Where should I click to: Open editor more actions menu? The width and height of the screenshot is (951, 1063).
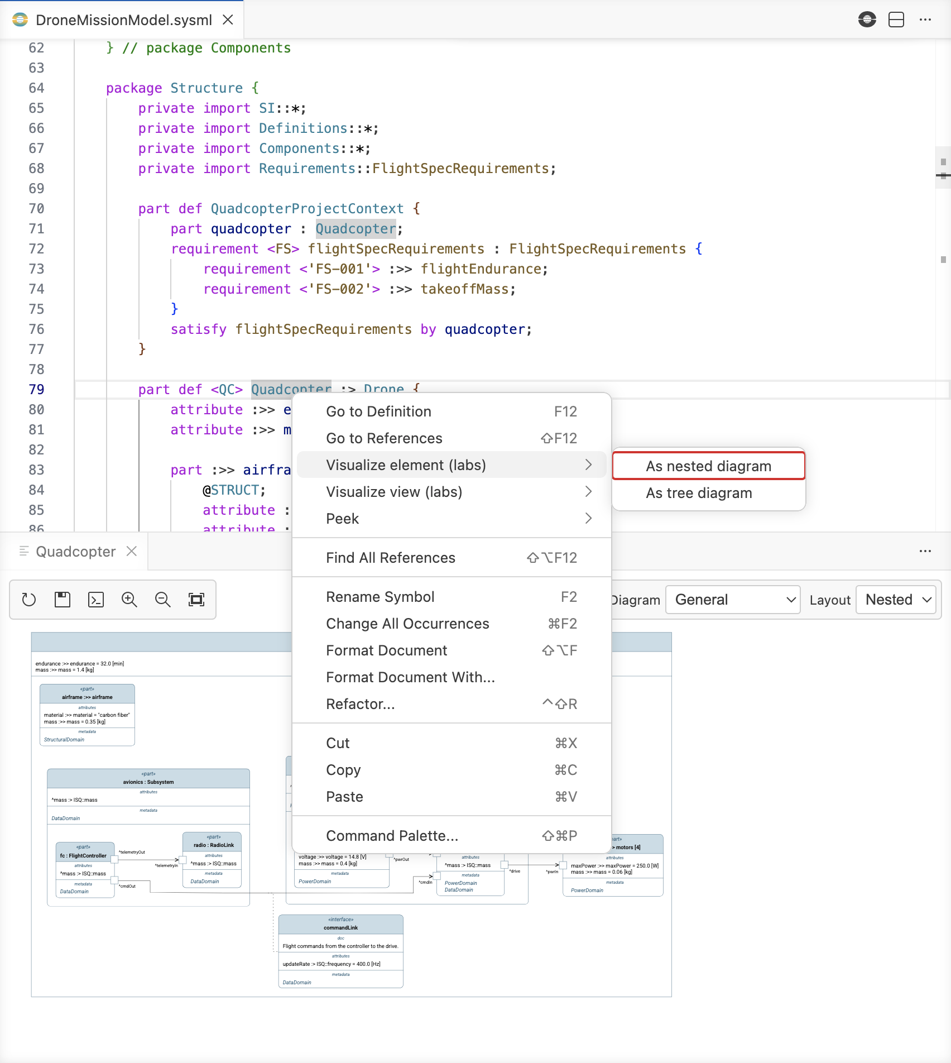tap(925, 20)
